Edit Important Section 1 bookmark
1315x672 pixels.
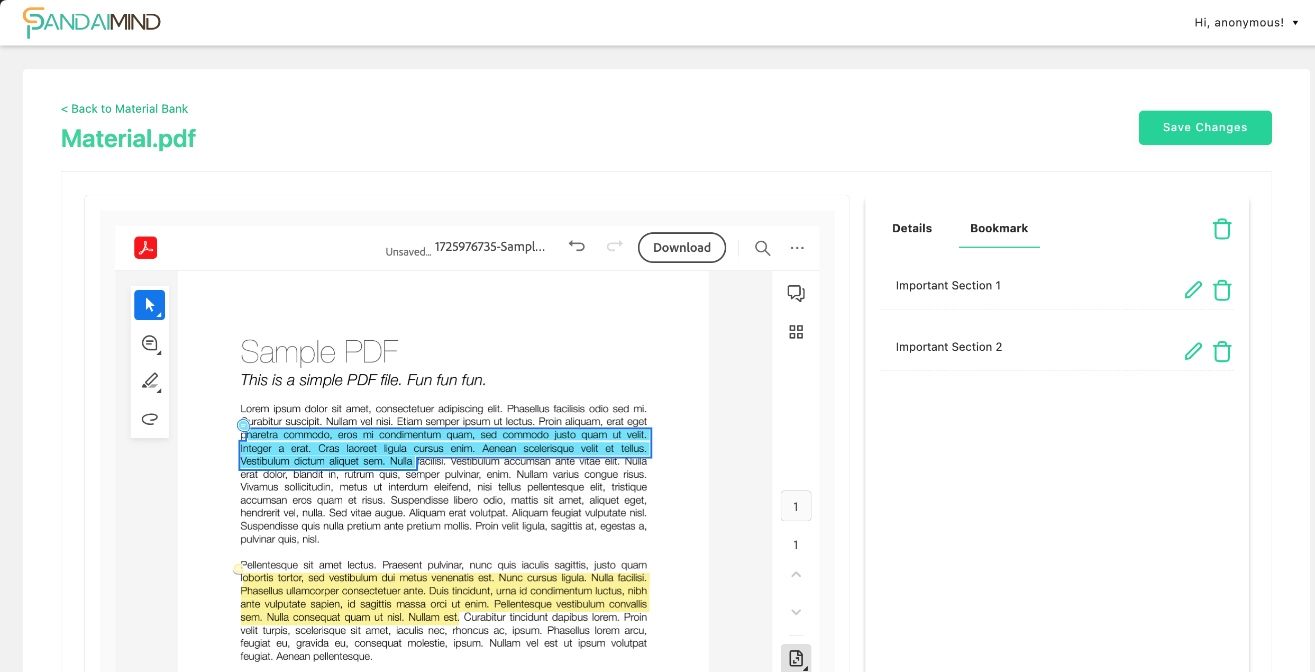point(1193,290)
